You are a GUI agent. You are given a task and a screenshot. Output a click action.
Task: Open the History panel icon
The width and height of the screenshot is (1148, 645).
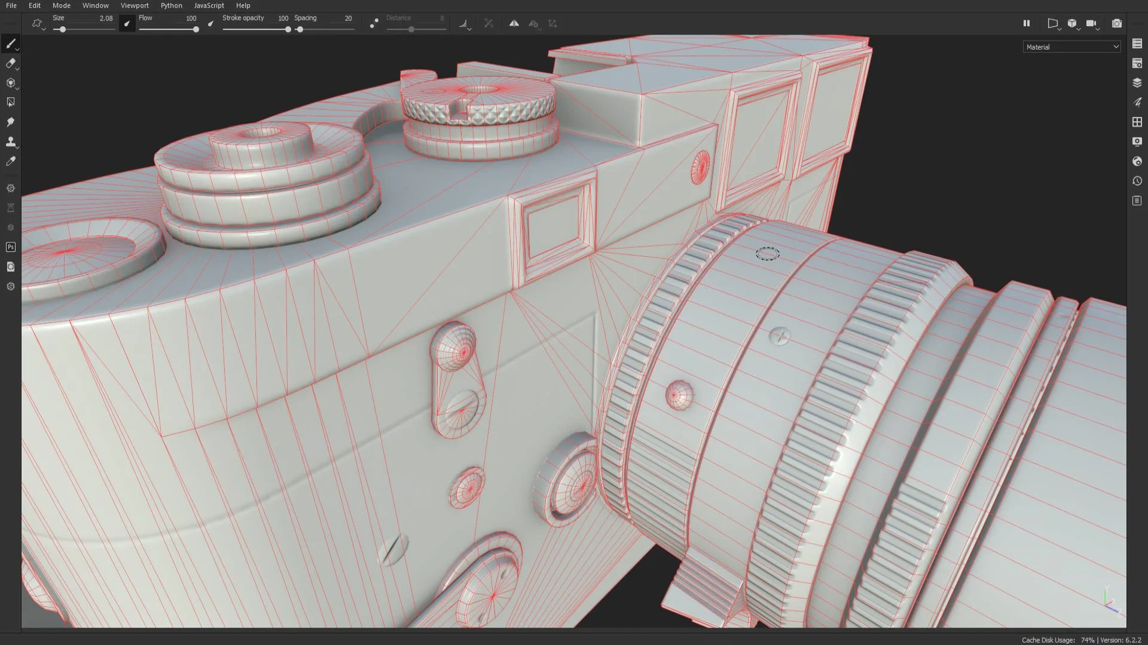click(1137, 181)
